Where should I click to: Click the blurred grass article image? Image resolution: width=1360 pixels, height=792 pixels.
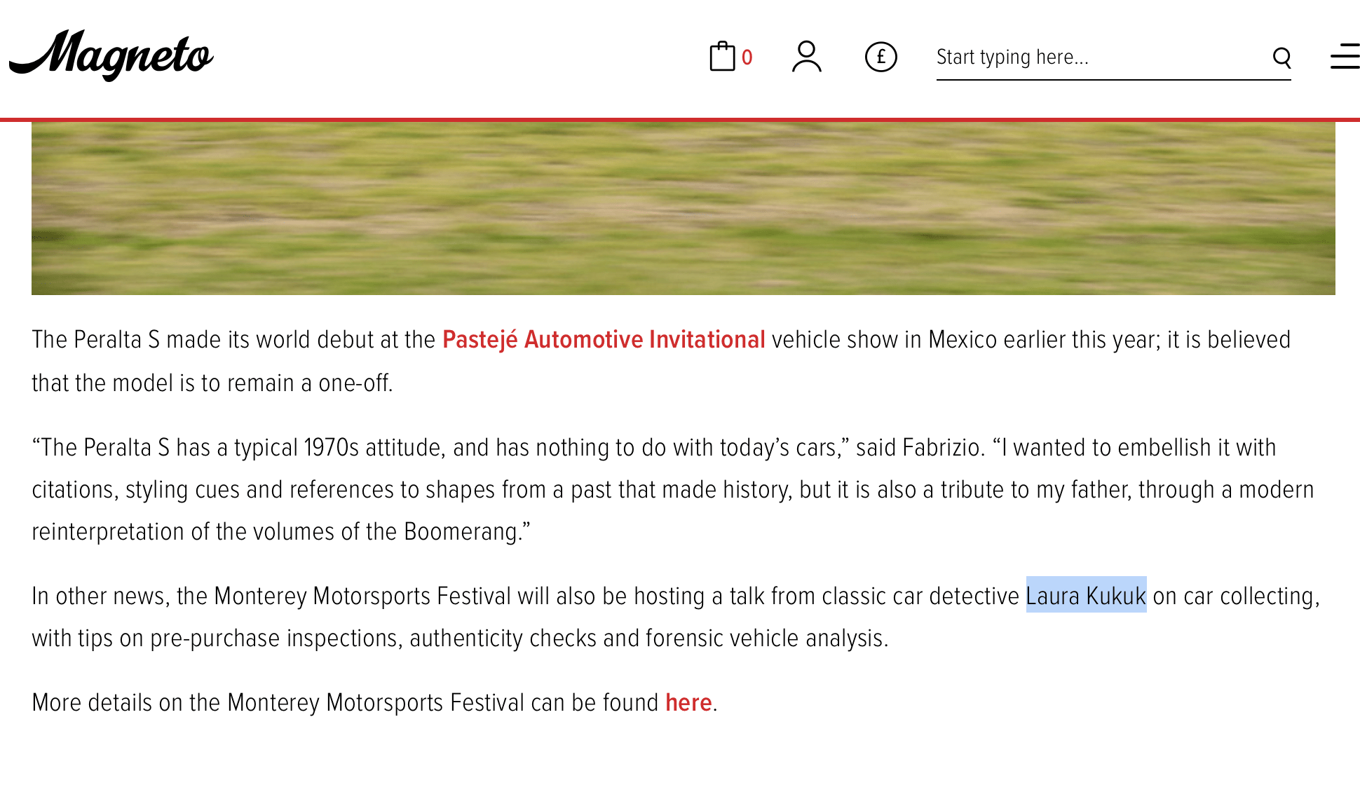[x=684, y=208]
